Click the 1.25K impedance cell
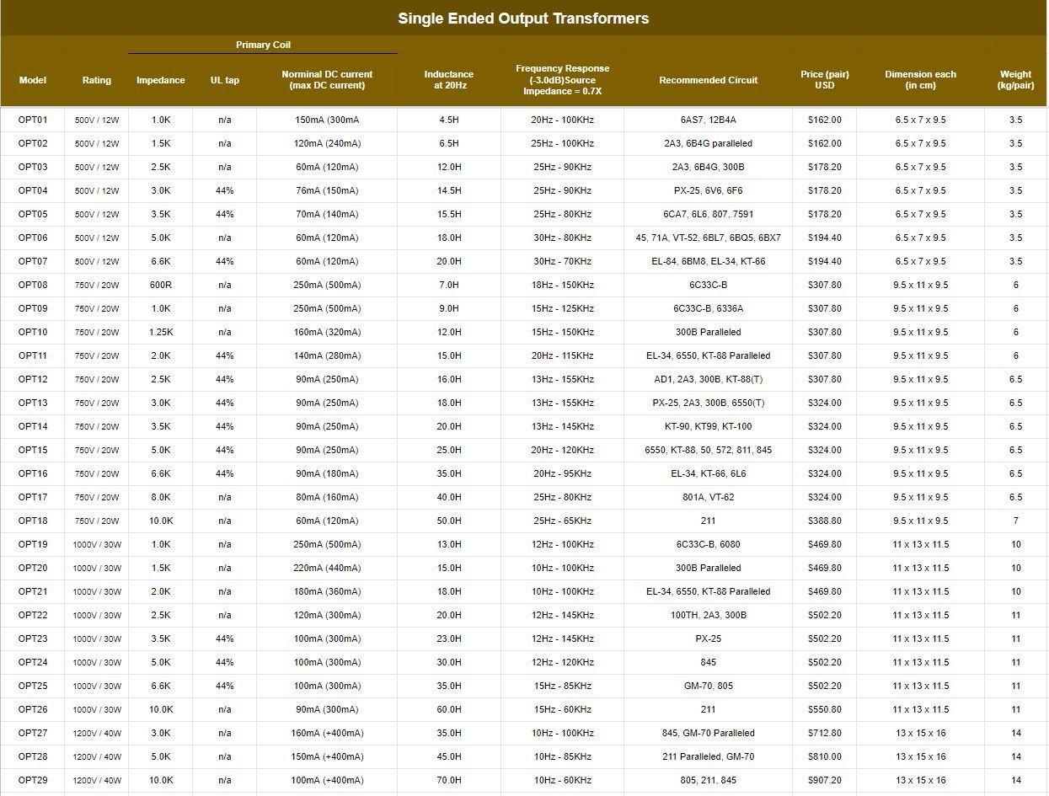The image size is (1049, 796). pos(160,332)
